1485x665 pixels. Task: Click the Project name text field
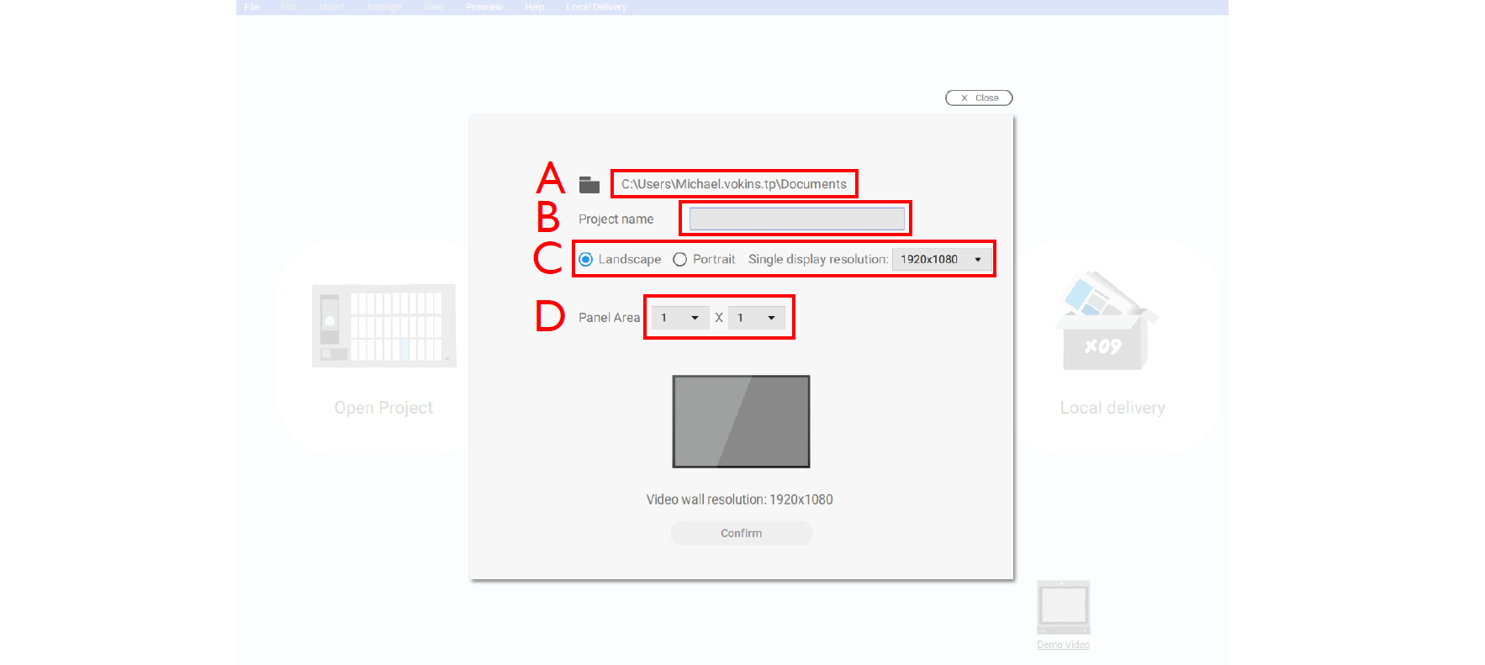tap(796, 219)
